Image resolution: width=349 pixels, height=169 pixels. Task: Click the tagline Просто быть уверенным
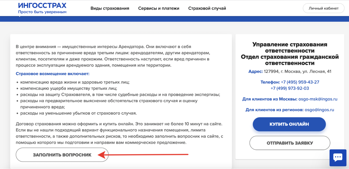pos(42,12)
